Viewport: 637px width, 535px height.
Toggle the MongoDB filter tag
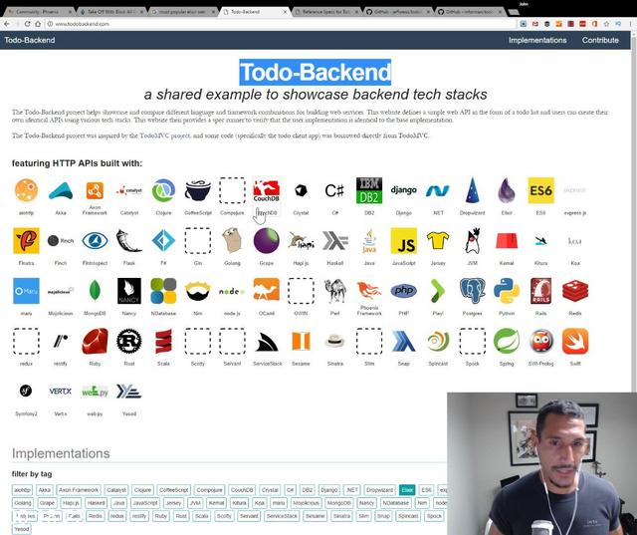(338, 503)
